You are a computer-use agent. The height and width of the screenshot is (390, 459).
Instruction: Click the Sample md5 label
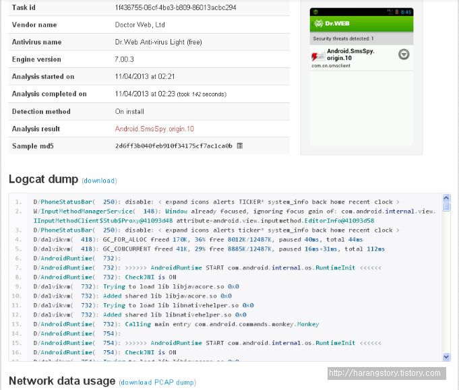tap(33, 146)
